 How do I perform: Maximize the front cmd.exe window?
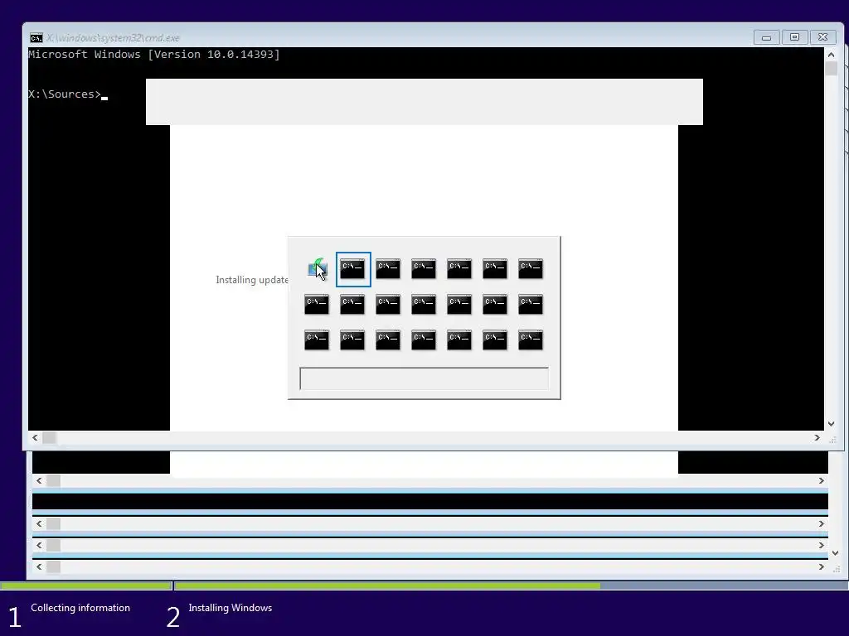click(794, 37)
